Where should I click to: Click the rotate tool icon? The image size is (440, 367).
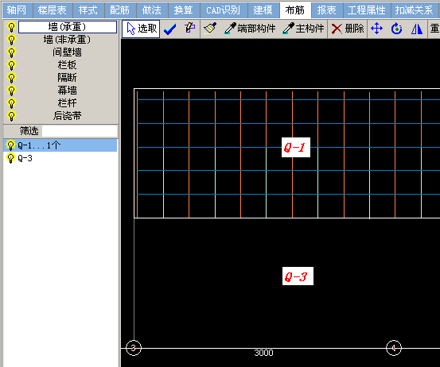pyautogui.click(x=396, y=29)
